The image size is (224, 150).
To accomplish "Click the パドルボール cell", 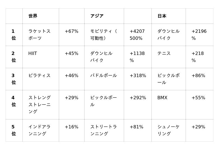I will coord(103,76).
